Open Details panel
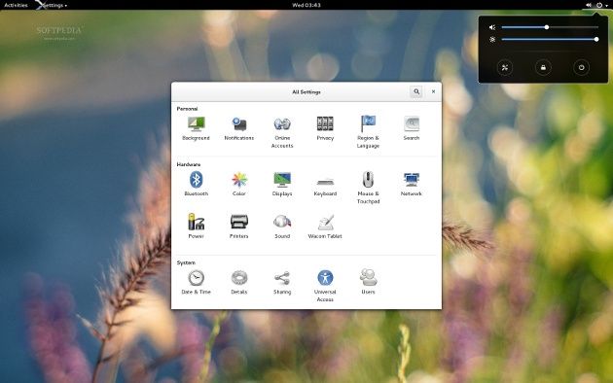The image size is (613, 383). 238,282
